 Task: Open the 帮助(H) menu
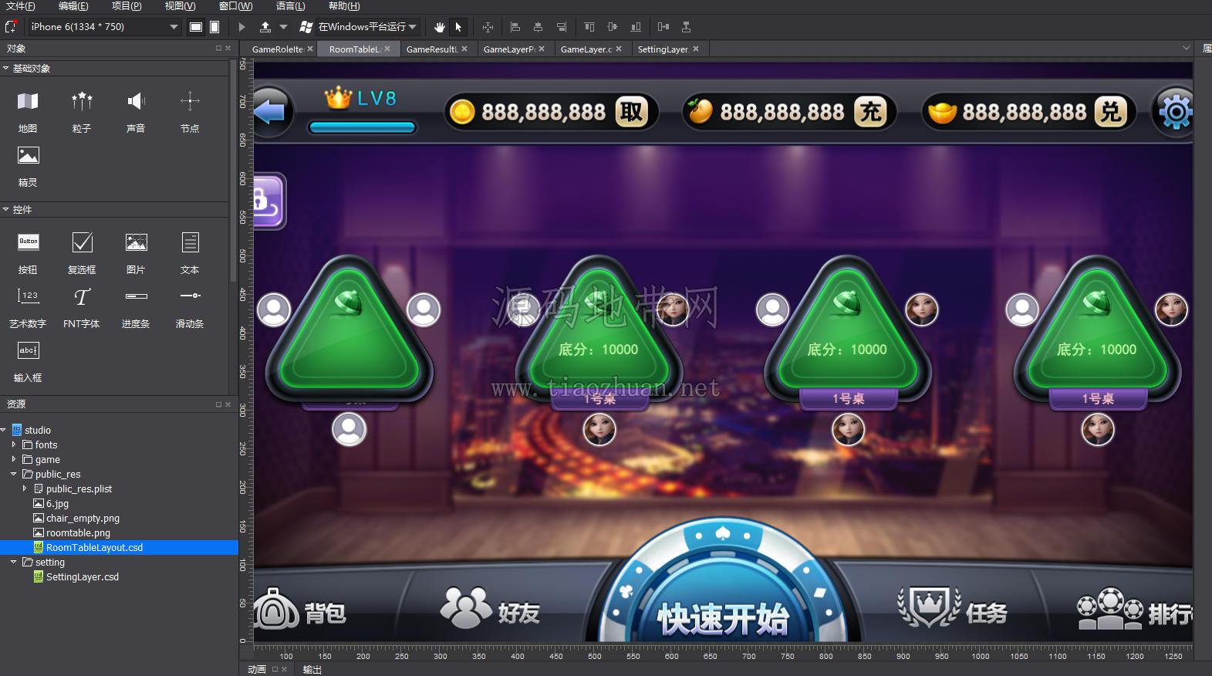click(344, 6)
